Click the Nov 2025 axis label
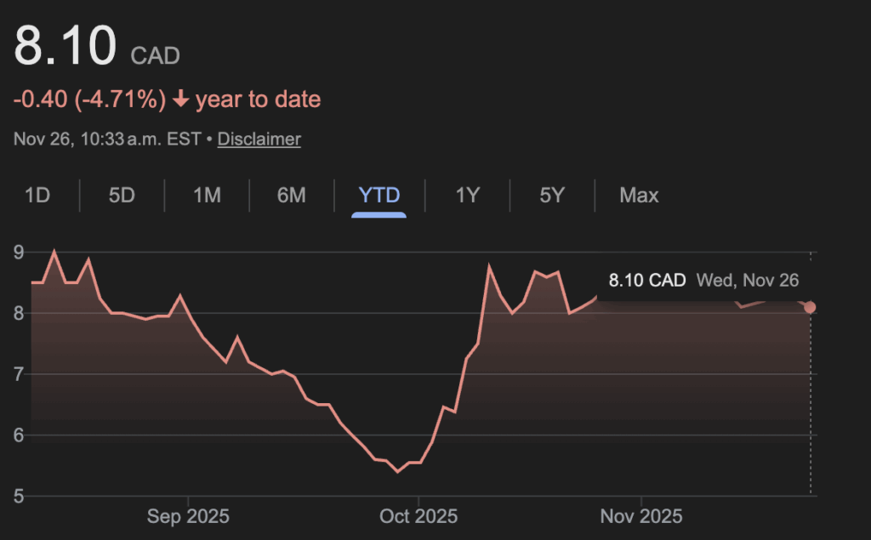This screenshot has width=871, height=540. pyautogui.click(x=641, y=516)
